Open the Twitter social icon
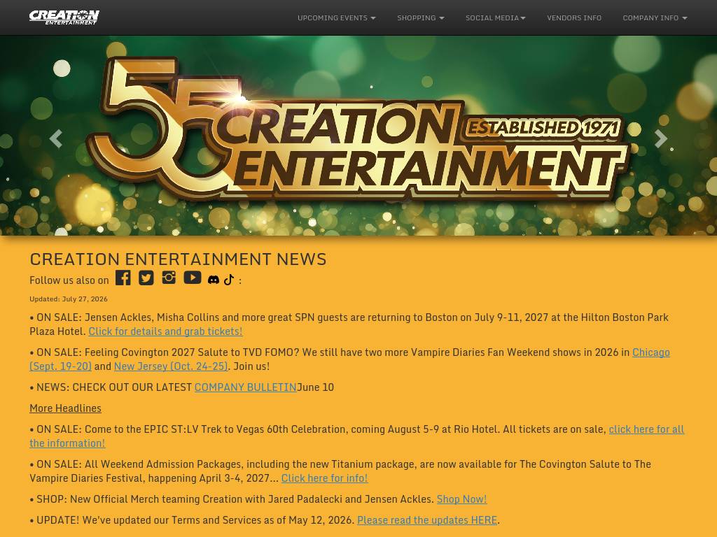Image resolution: width=717 pixels, height=537 pixels. pyautogui.click(x=146, y=278)
